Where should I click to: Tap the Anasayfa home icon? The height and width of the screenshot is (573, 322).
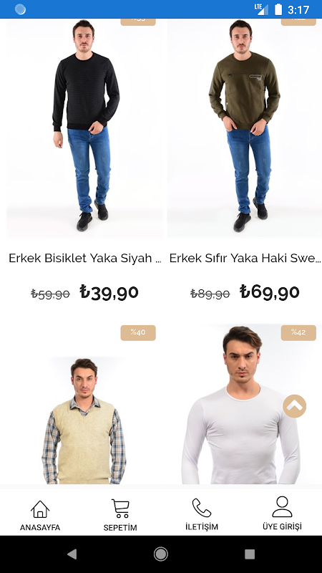[x=40, y=509]
